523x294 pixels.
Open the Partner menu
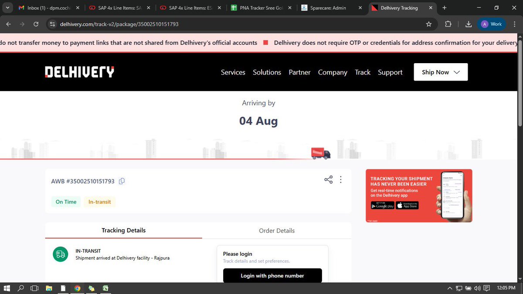pos(299,72)
